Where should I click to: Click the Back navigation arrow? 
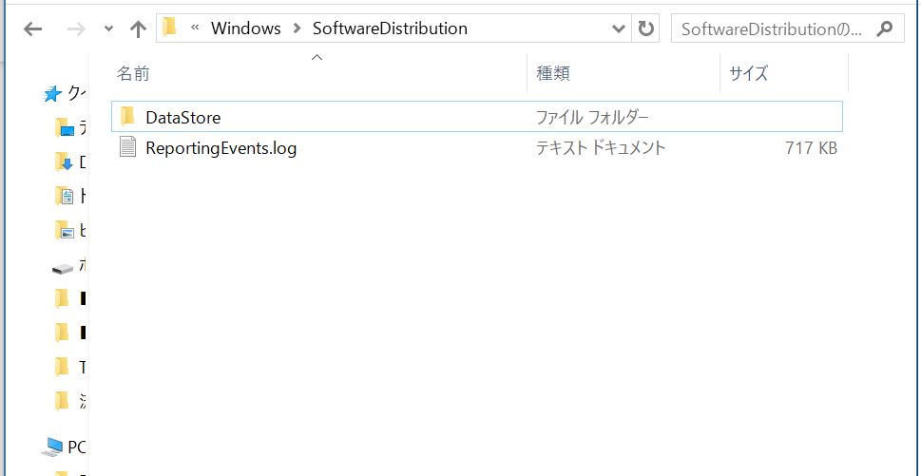tap(32, 29)
